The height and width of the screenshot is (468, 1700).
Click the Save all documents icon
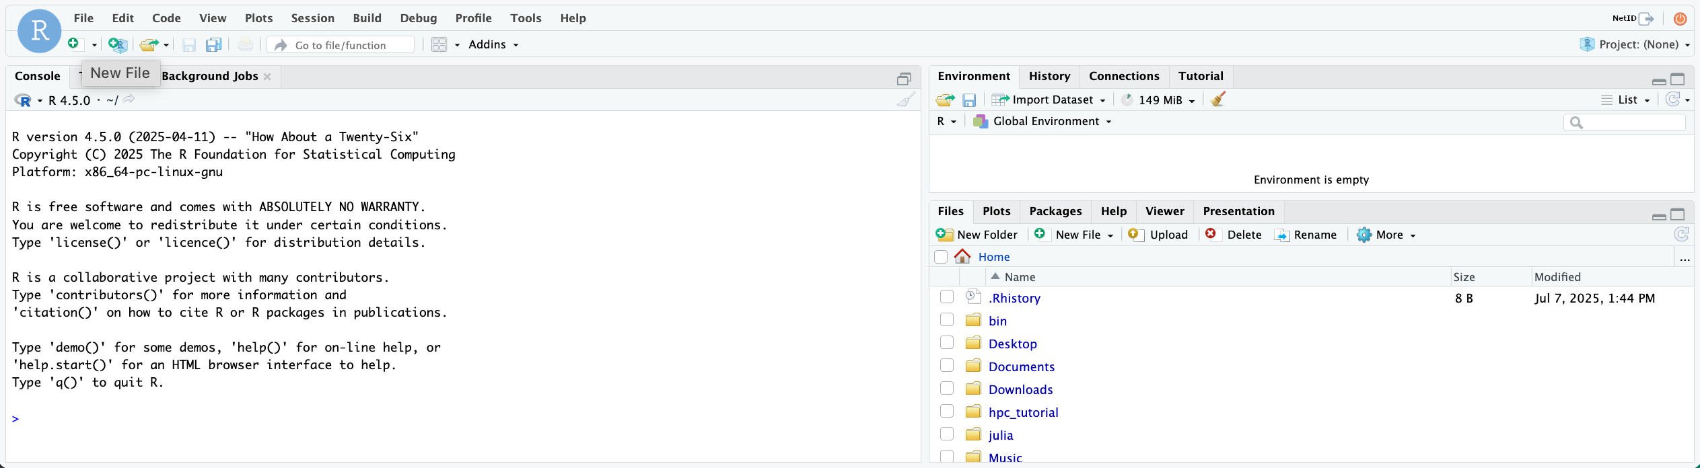coord(214,45)
